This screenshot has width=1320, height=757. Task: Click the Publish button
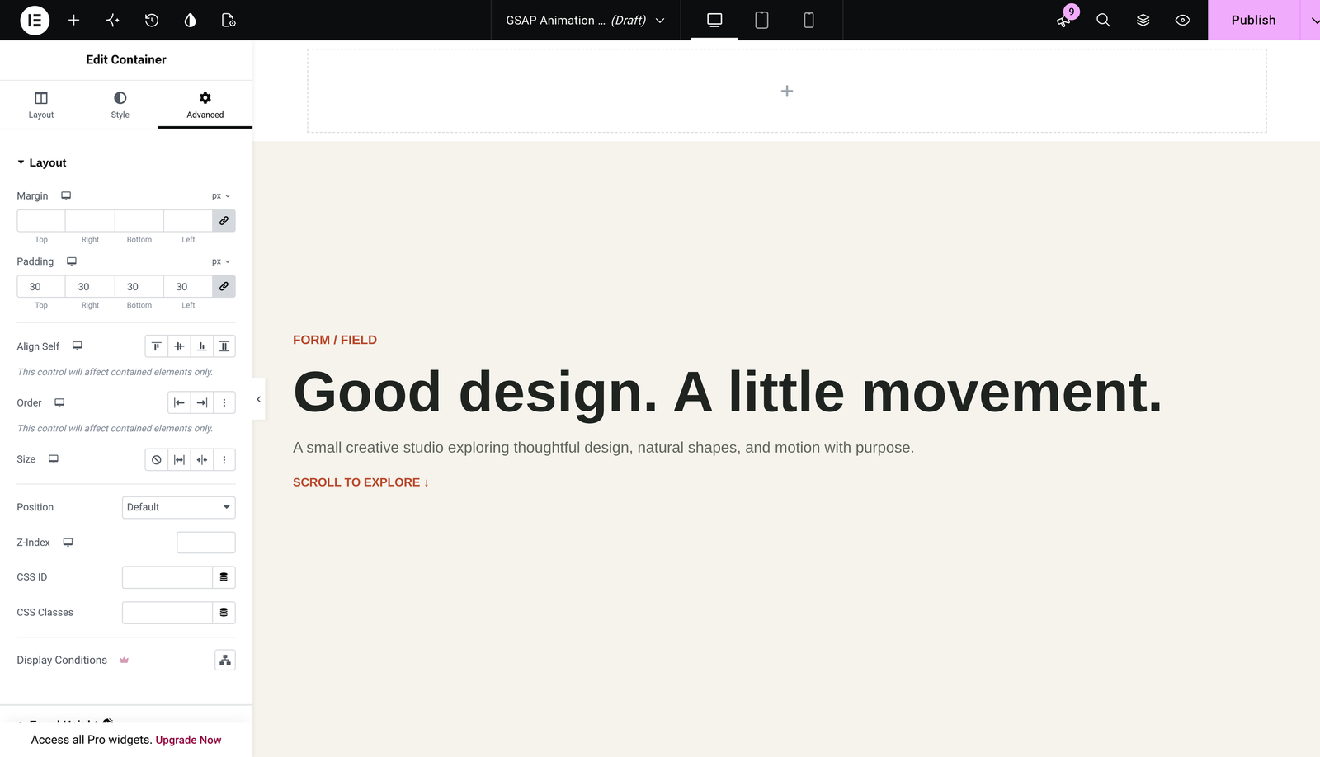pyautogui.click(x=1253, y=20)
